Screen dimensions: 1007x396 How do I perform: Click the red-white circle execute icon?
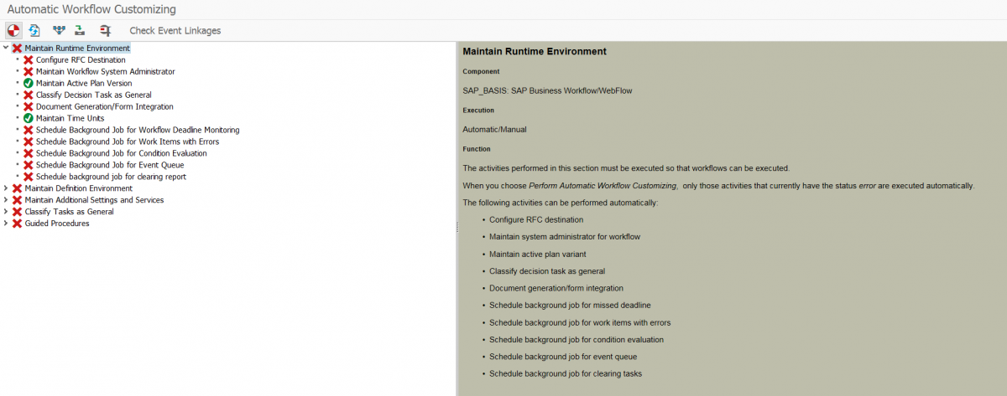click(13, 31)
